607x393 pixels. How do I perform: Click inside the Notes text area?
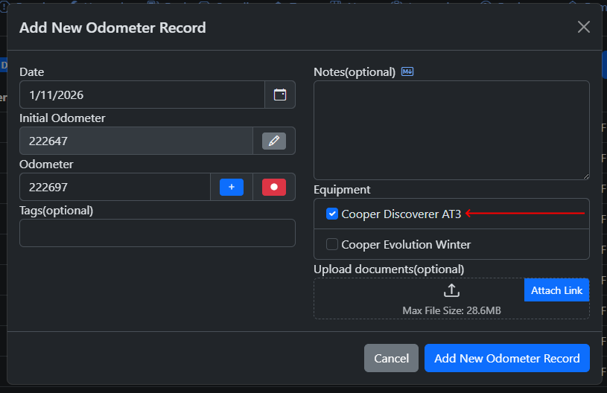[451, 130]
